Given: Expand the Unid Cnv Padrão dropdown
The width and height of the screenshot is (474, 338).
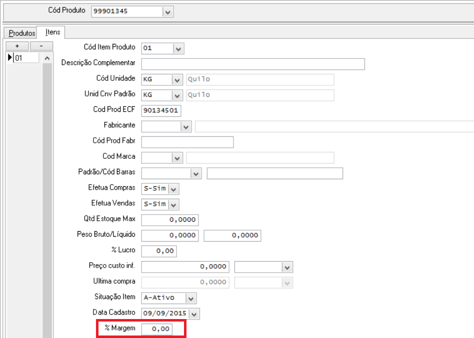Looking at the screenshot, I should pyautogui.click(x=177, y=95).
